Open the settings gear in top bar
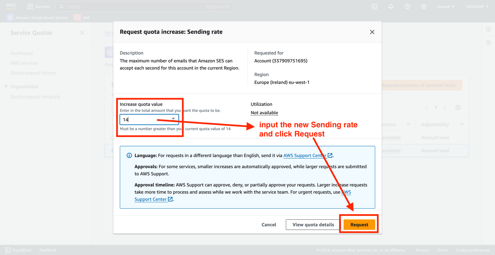Screen dimensions: 495x255 coord(423,7)
